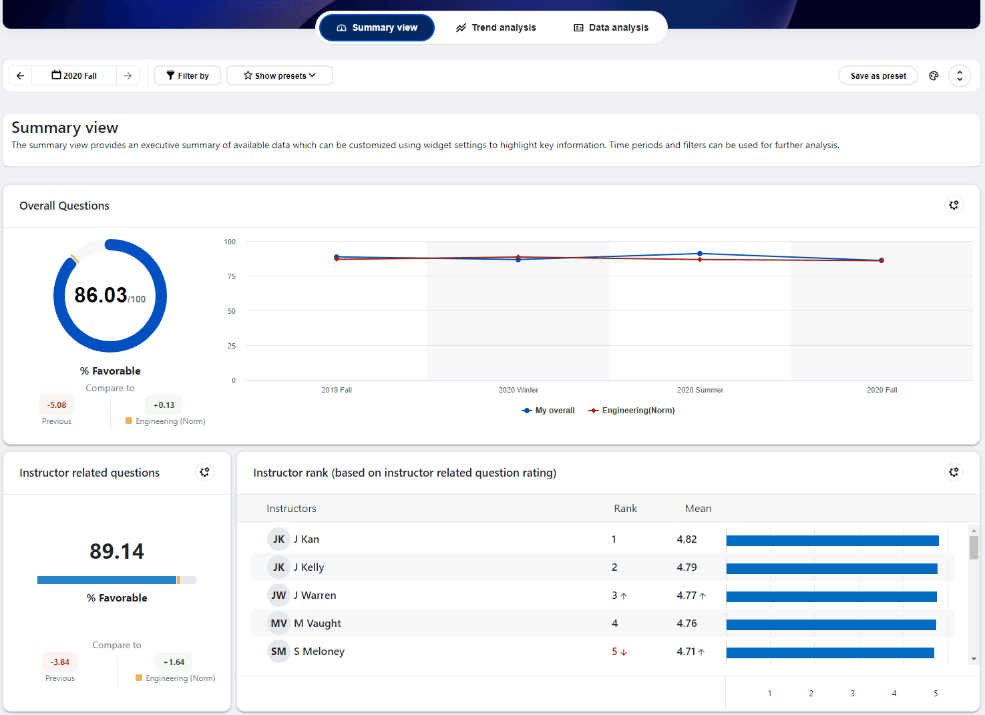Click the 2020 Winter axis label
The image size is (985, 715).
pyautogui.click(x=518, y=390)
